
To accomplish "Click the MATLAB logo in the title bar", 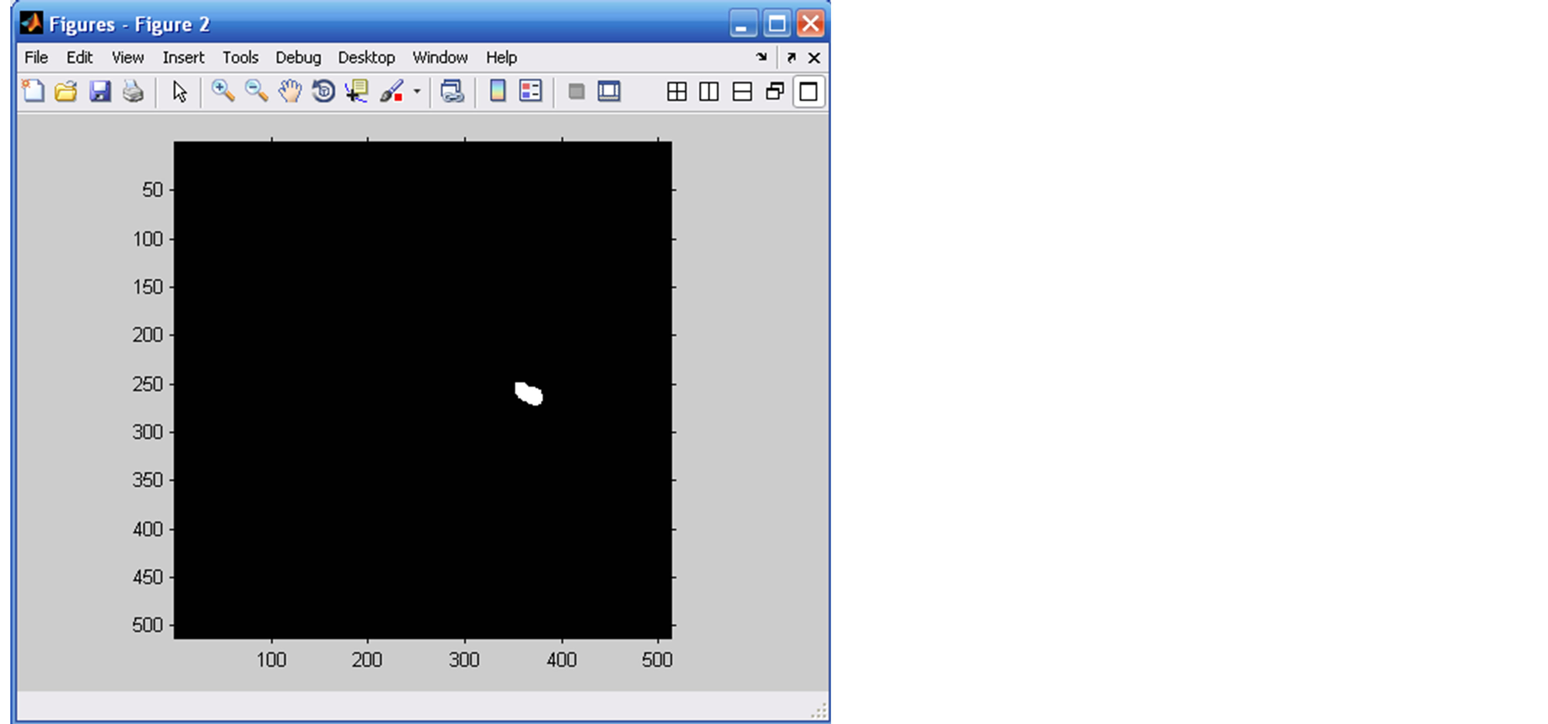I will (x=31, y=24).
